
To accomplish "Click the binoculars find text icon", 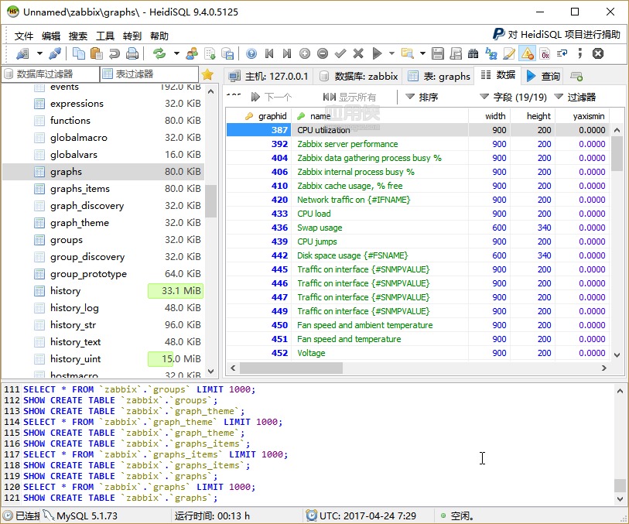I will (x=473, y=53).
